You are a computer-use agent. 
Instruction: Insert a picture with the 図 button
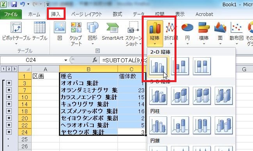click(60, 32)
